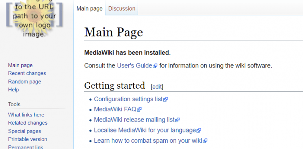Edit the Getting started section
303x149 pixels.
coord(157,87)
